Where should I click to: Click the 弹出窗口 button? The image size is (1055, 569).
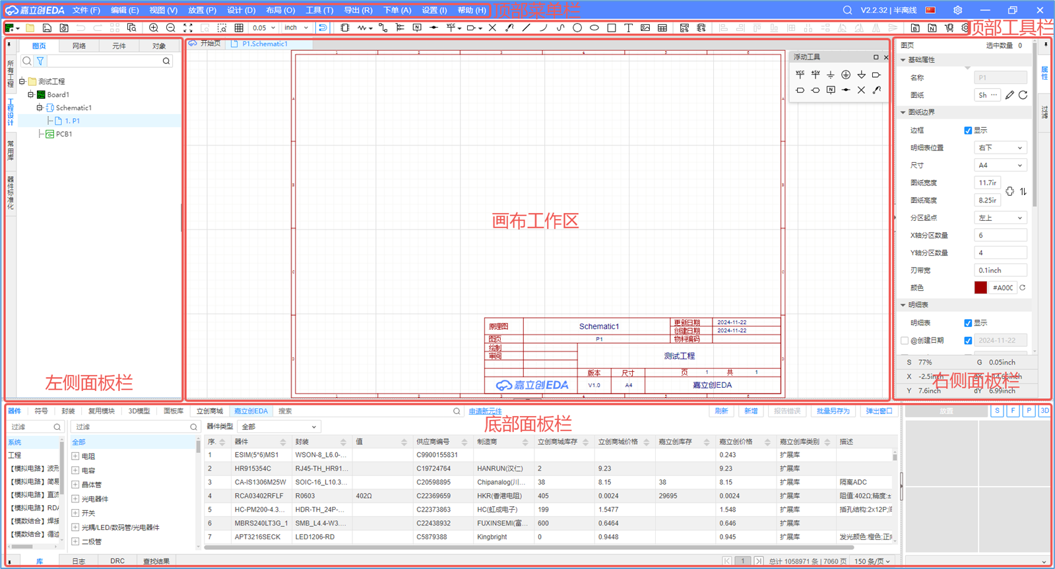click(879, 411)
